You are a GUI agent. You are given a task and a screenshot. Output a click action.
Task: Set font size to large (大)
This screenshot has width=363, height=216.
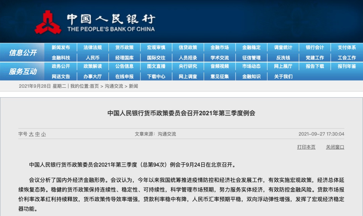pos(31,134)
